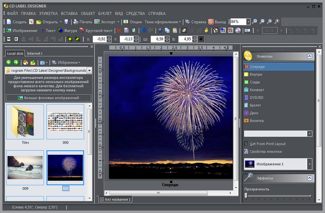Click the green forward arrow in file browser
Screen dimensions: 325x213
coord(16,62)
